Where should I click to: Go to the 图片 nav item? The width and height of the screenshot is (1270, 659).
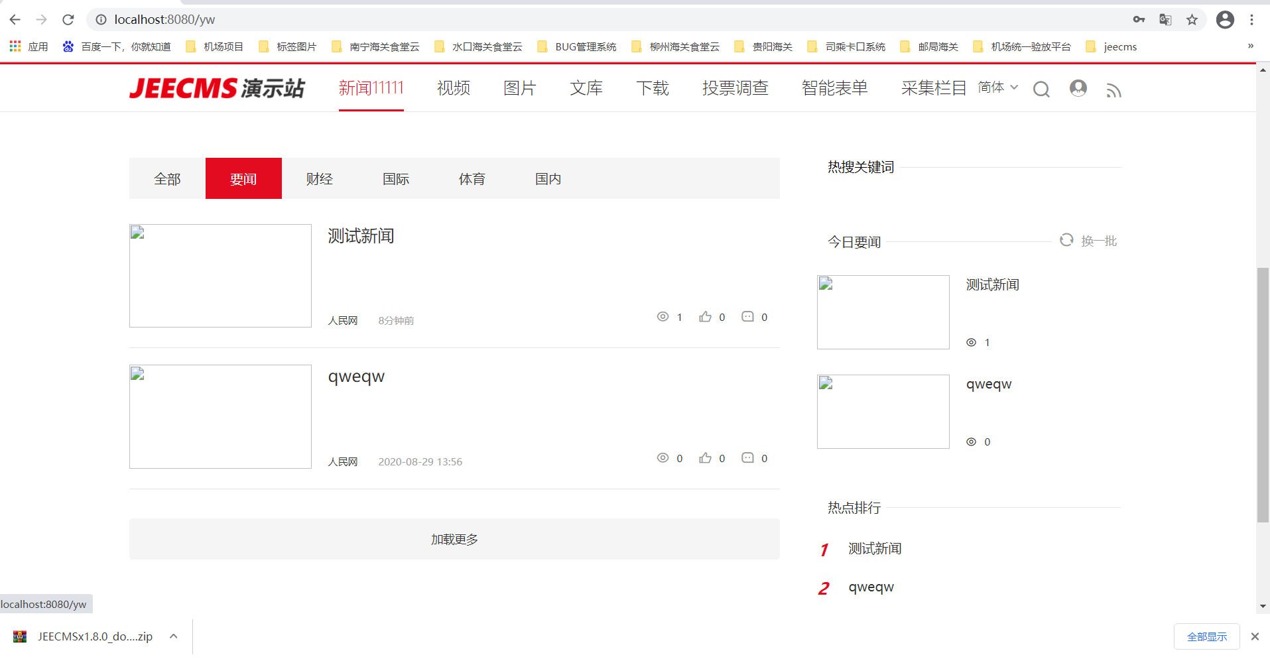(x=520, y=88)
